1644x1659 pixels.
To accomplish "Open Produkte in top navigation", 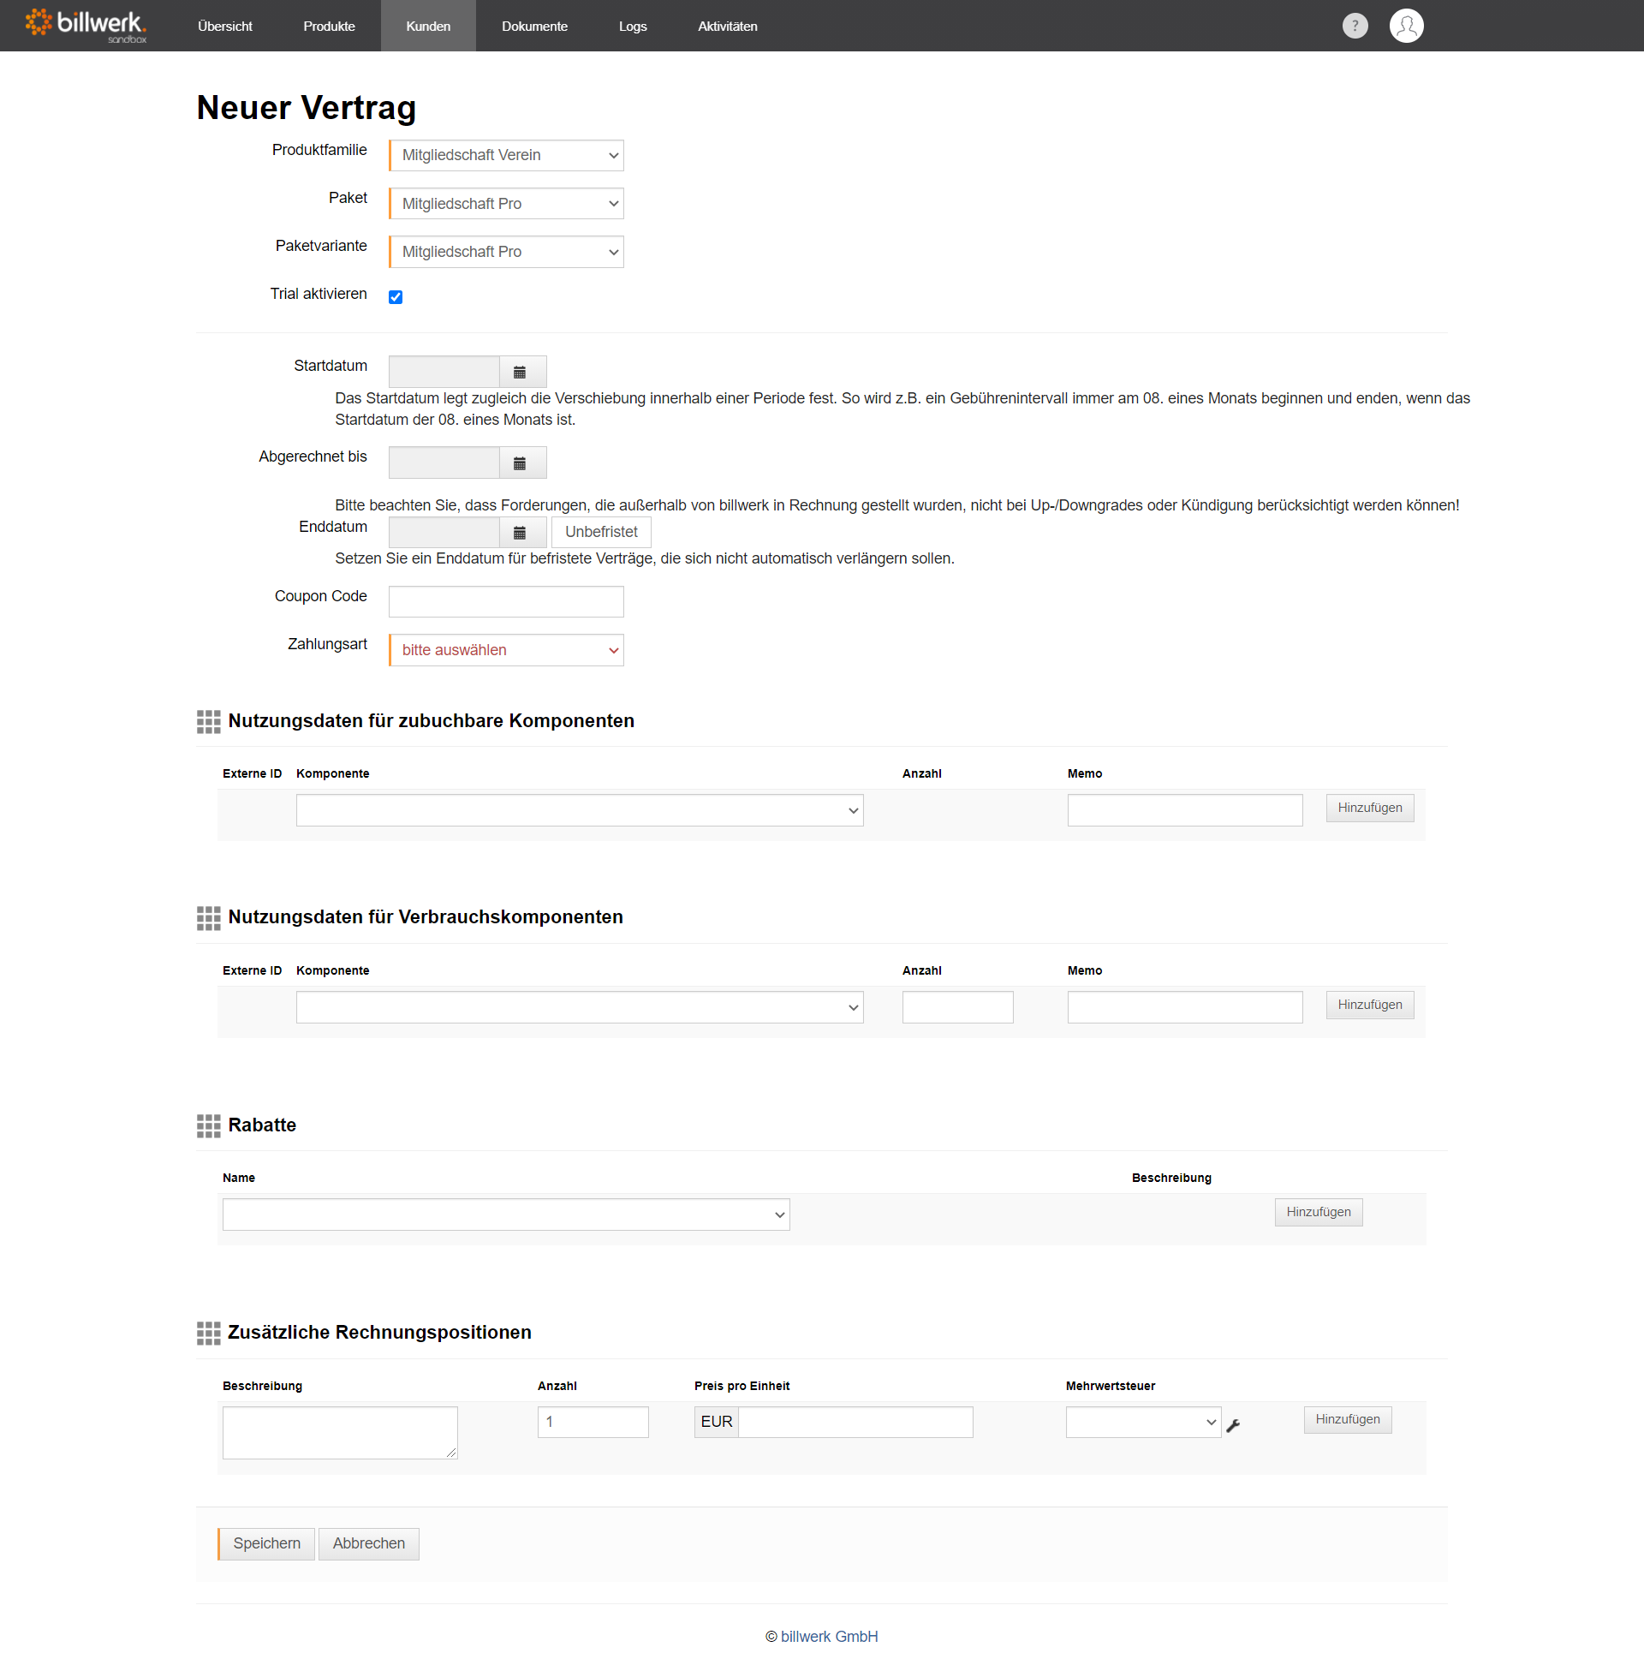I will tap(329, 26).
